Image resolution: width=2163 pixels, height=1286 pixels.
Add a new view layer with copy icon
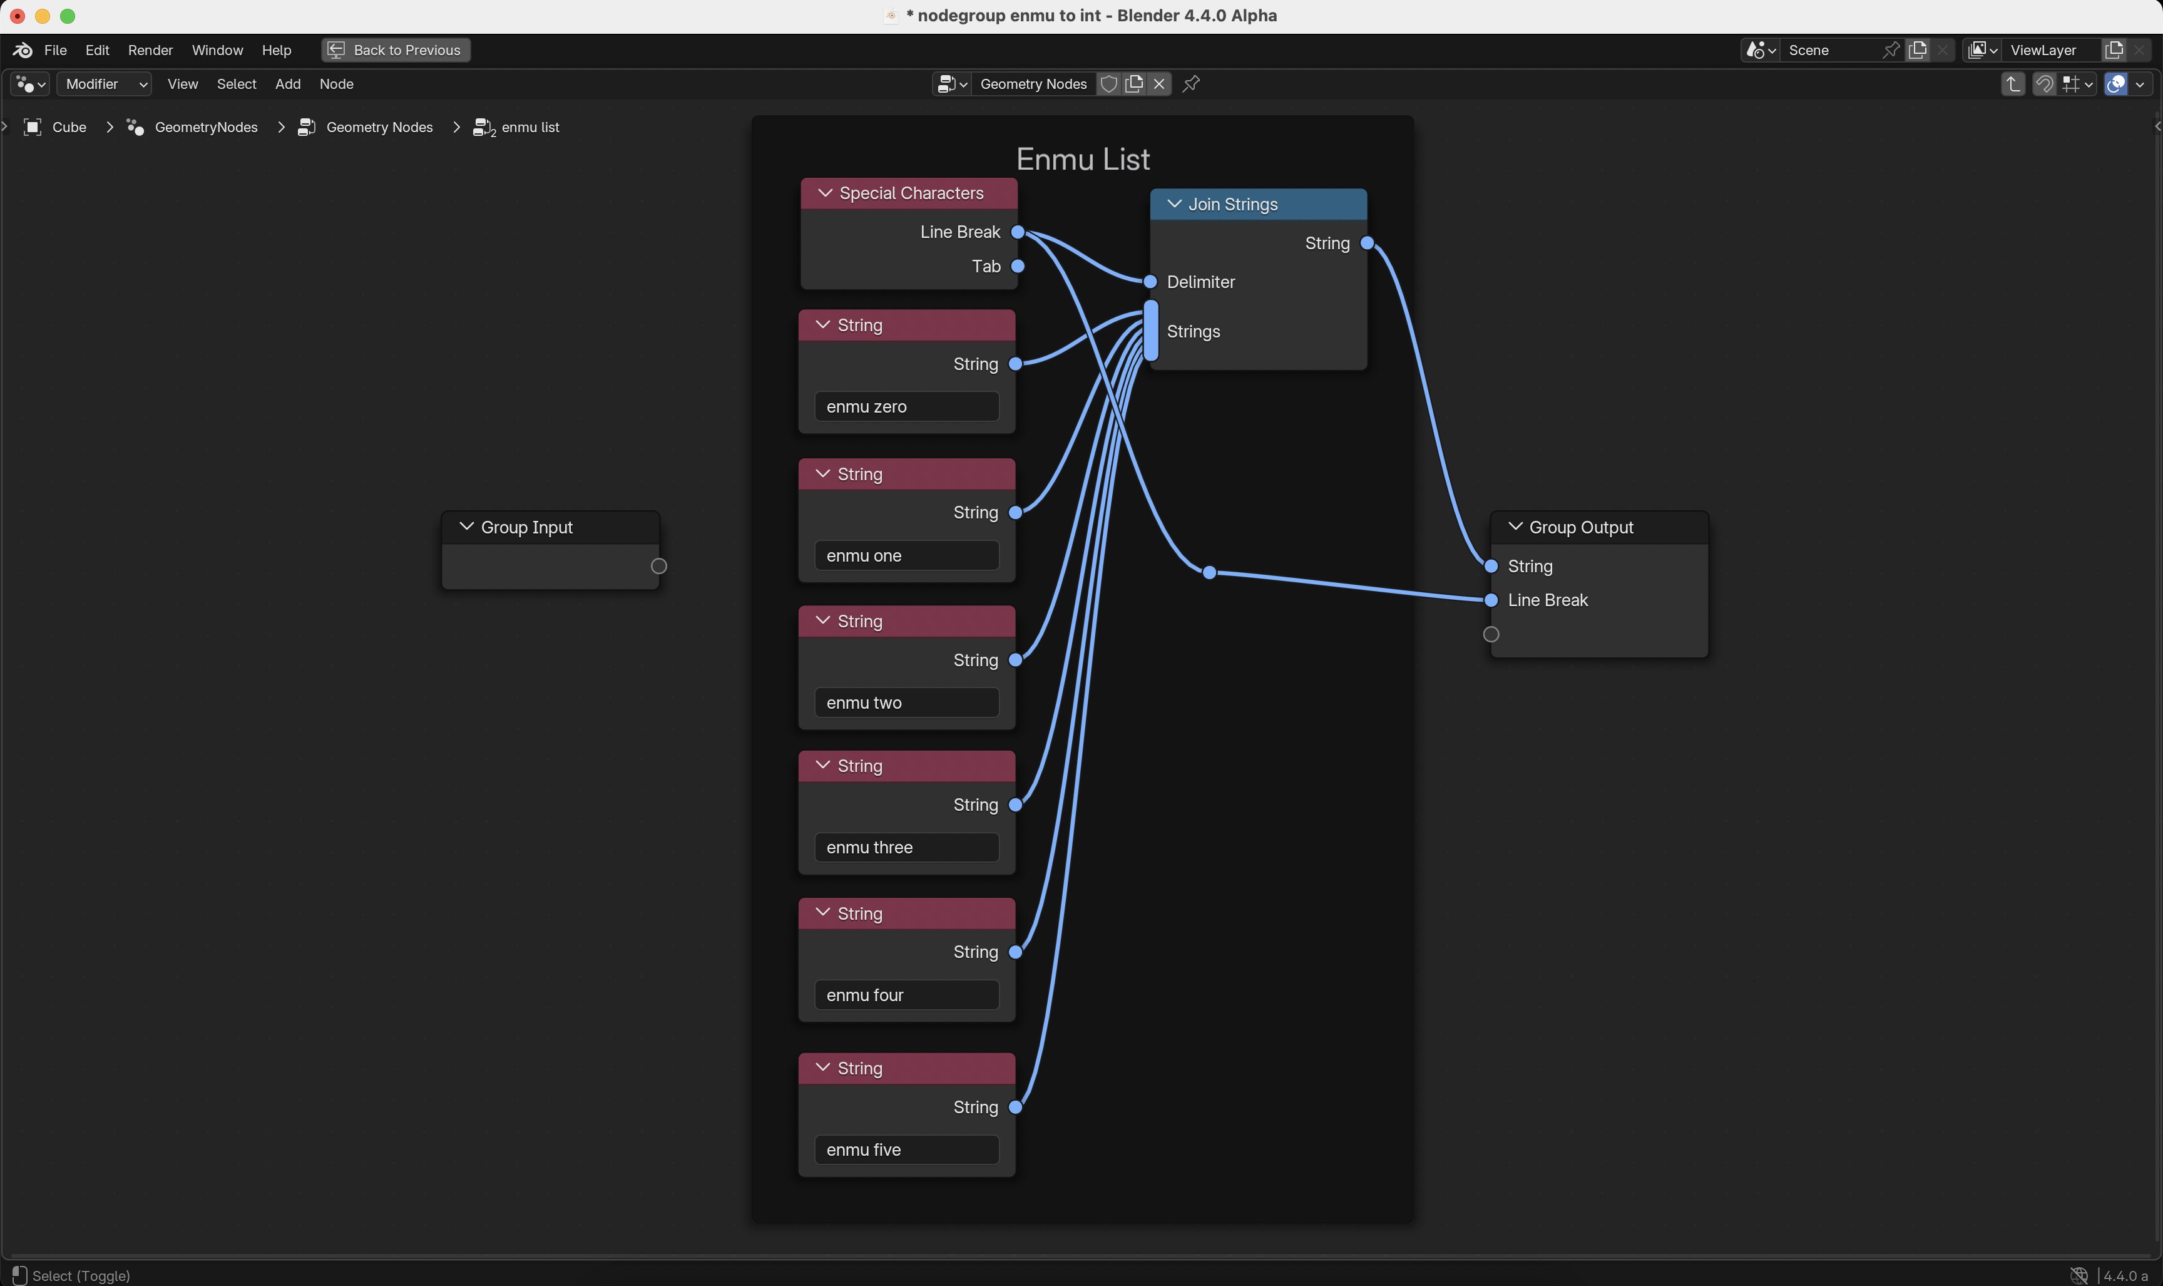(x=2114, y=50)
